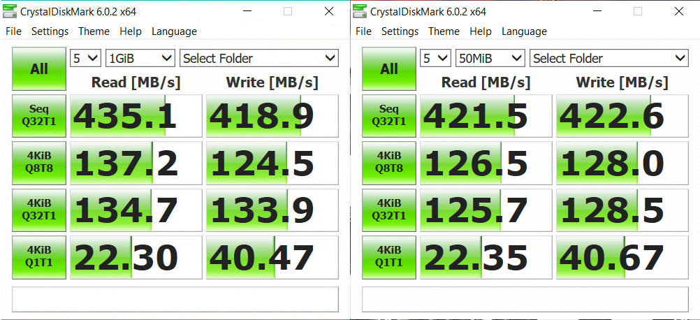Click 40.67 write result
The width and height of the screenshot is (700, 320).
click(x=622, y=257)
